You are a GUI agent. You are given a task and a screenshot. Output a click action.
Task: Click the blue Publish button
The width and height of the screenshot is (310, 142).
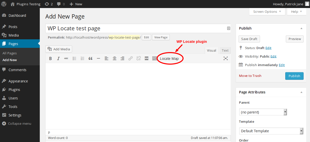(294, 76)
